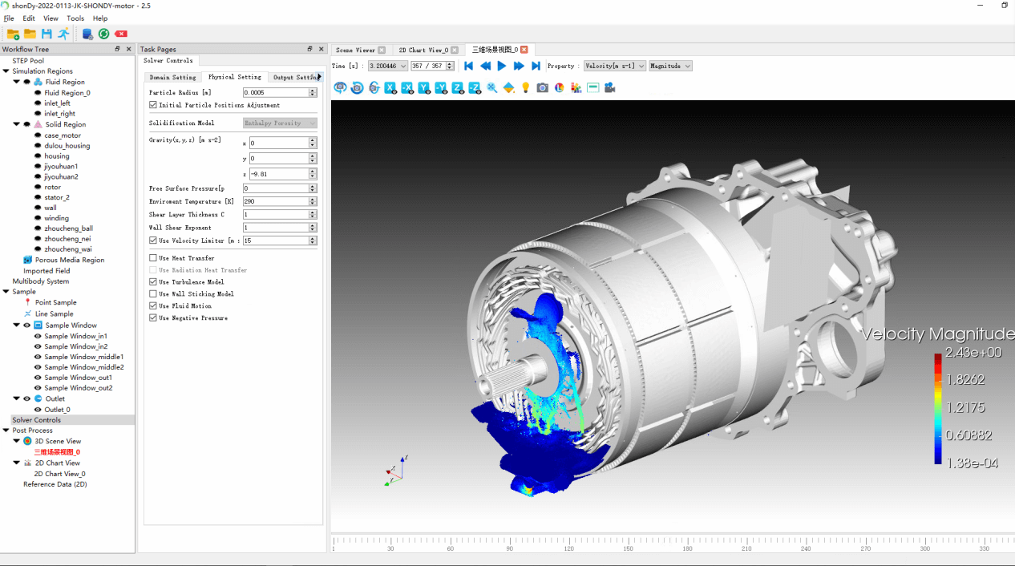The width and height of the screenshot is (1015, 566).
Task: Collapse the Fluid Region tree node
Action: pyautogui.click(x=17, y=82)
